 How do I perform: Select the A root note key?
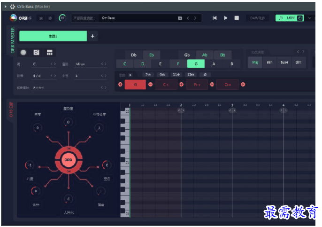point(214,64)
